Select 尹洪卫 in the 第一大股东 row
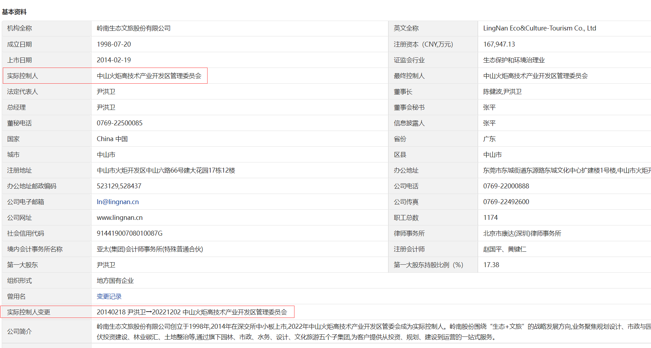Image resolution: width=651 pixels, height=348 pixels. click(106, 265)
